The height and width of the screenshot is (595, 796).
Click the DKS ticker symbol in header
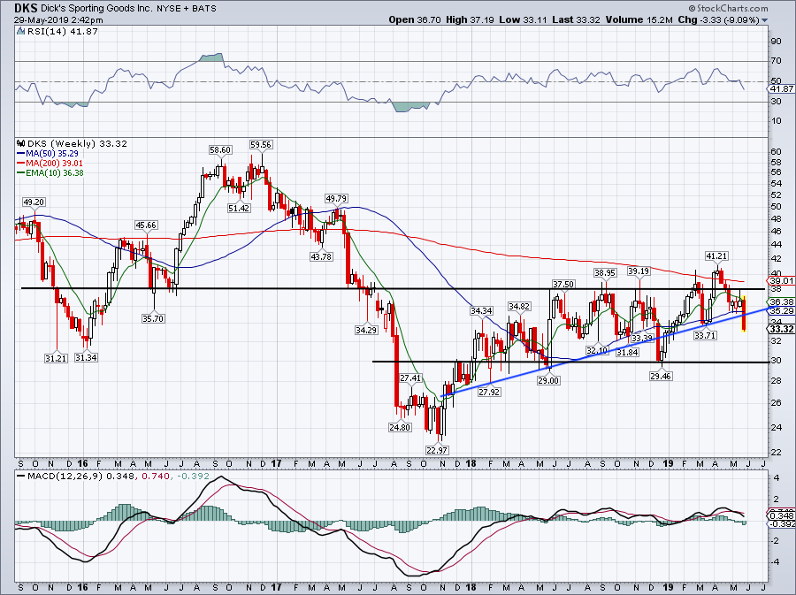tap(26, 8)
